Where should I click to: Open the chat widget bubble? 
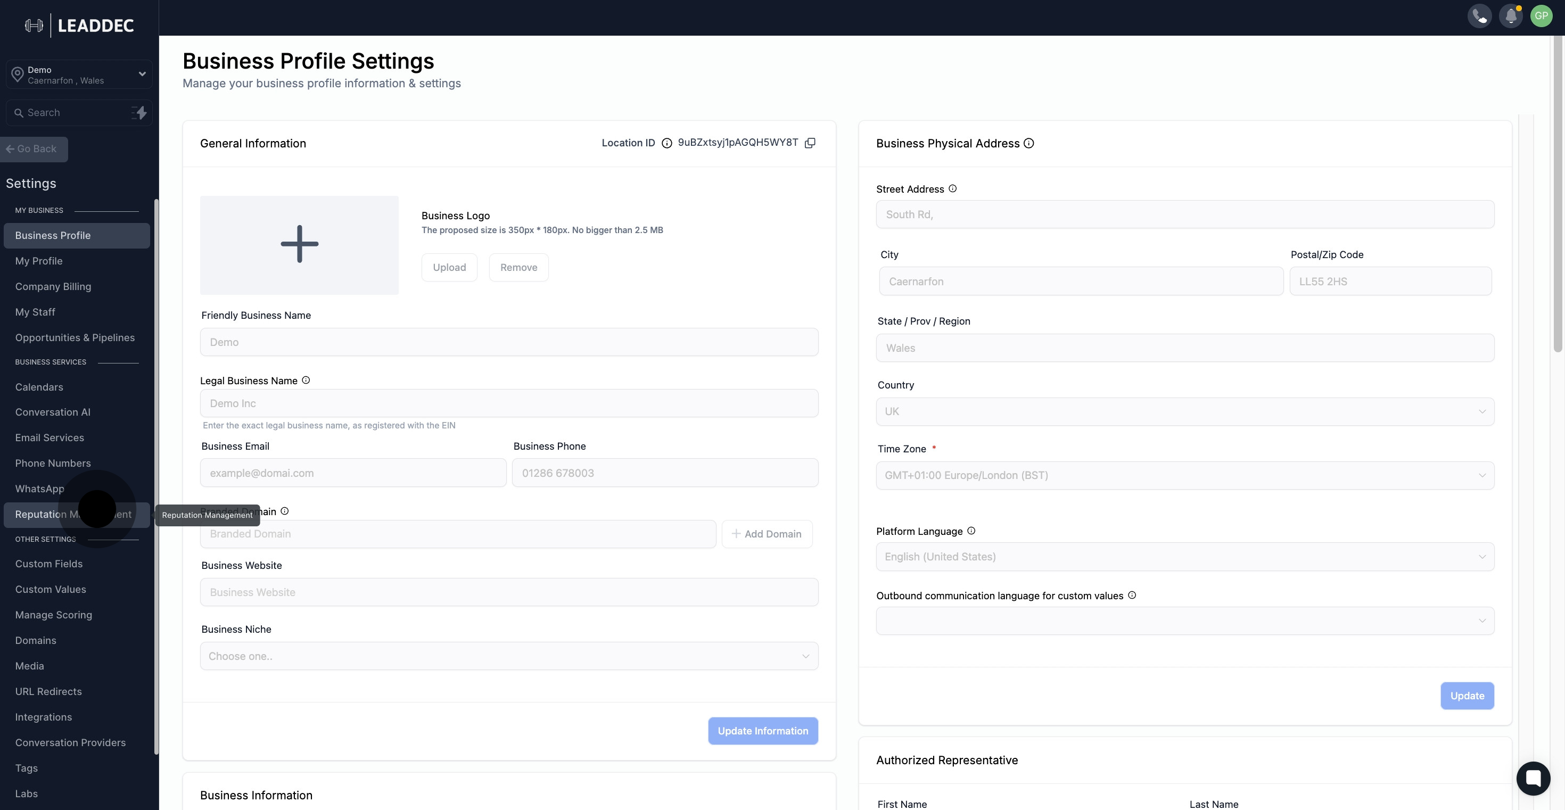(1534, 779)
